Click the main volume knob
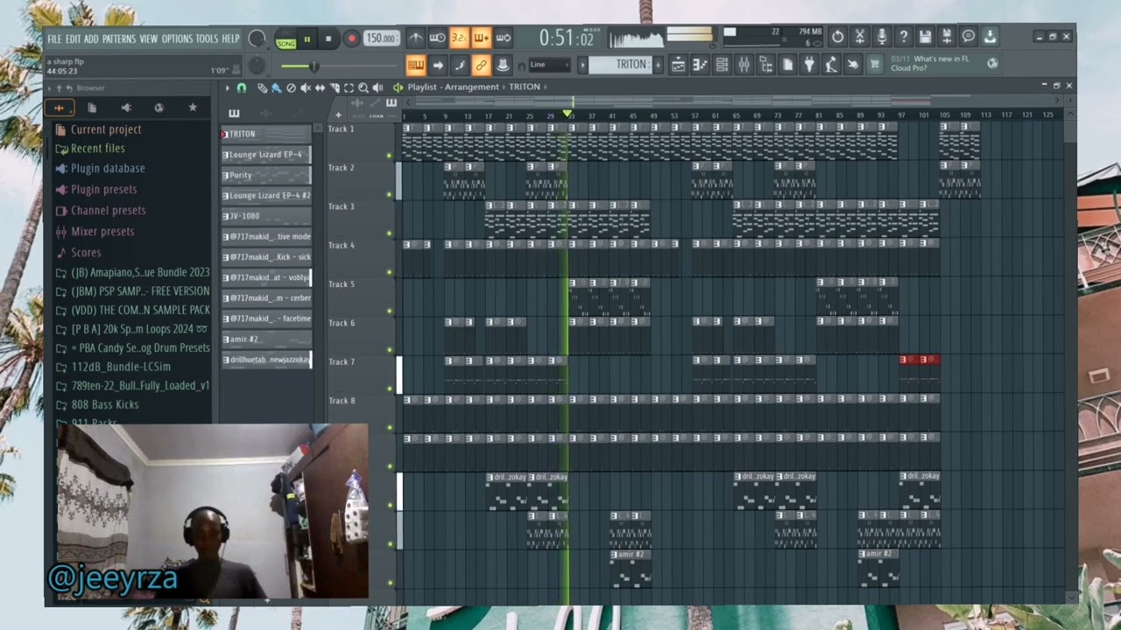This screenshot has width=1121, height=630. click(257, 38)
